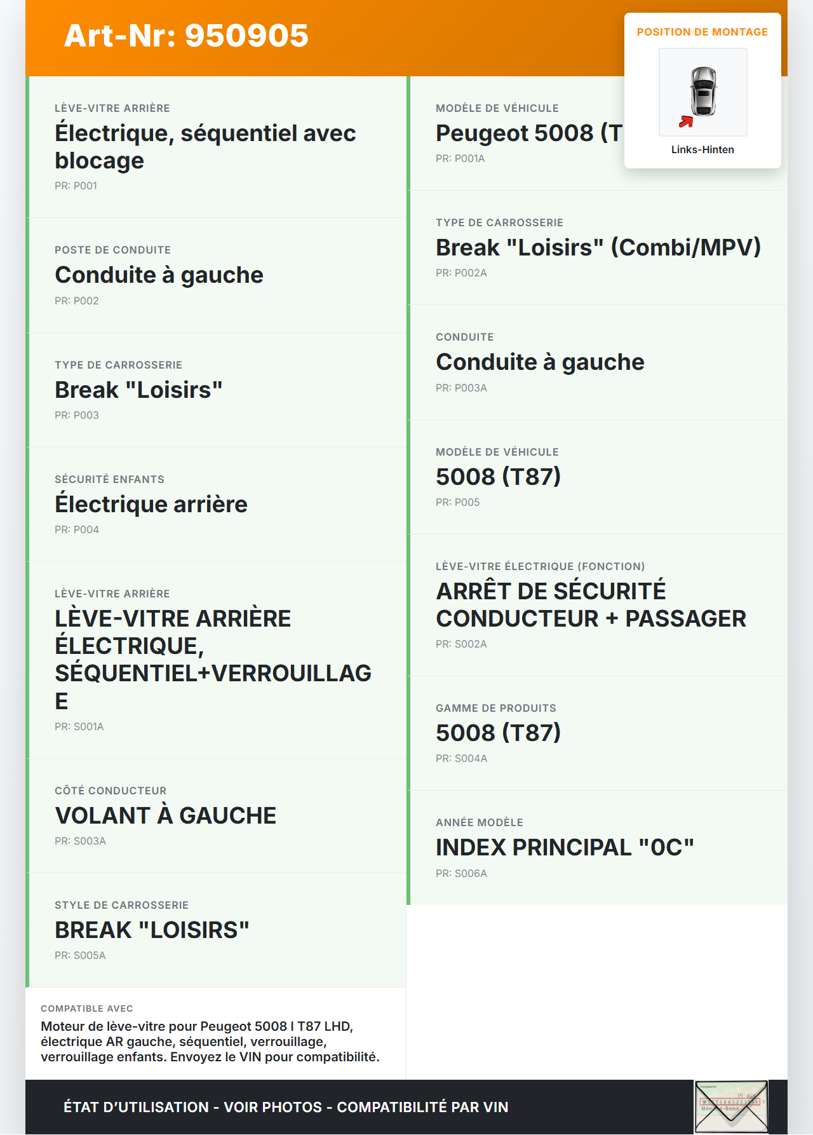The width and height of the screenshot is (813, 1135).
Task: Click the top-view car image
Action: (x=703, y=92)
